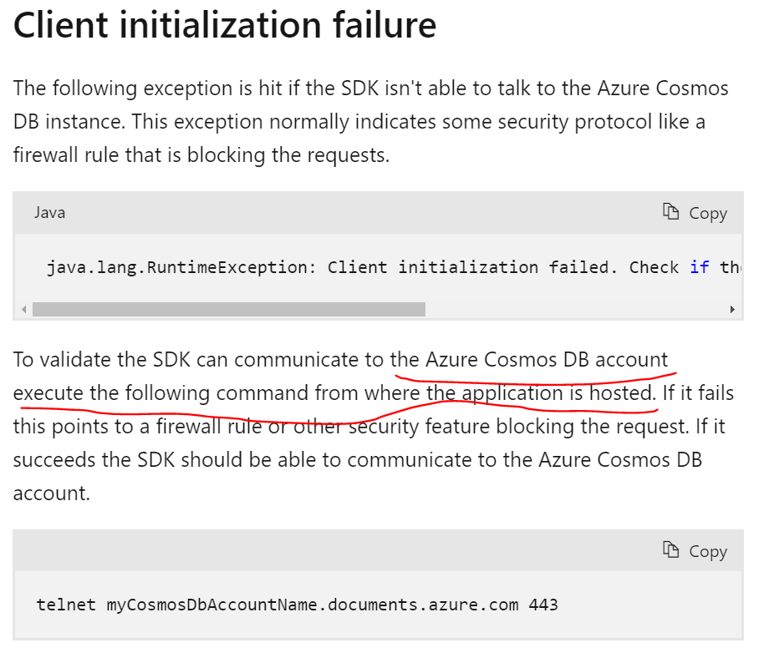
Task: Click the underlined text 'the Azure Cosmos DB account'
Action: pyautogui.click(x=530, y=360)
